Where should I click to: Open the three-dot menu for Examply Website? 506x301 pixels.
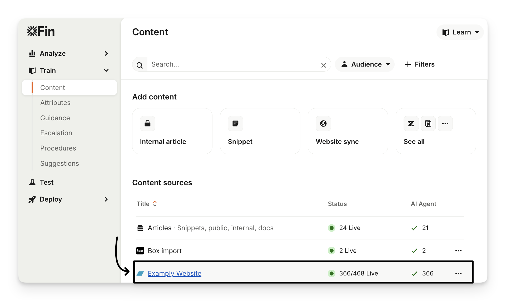458,274
